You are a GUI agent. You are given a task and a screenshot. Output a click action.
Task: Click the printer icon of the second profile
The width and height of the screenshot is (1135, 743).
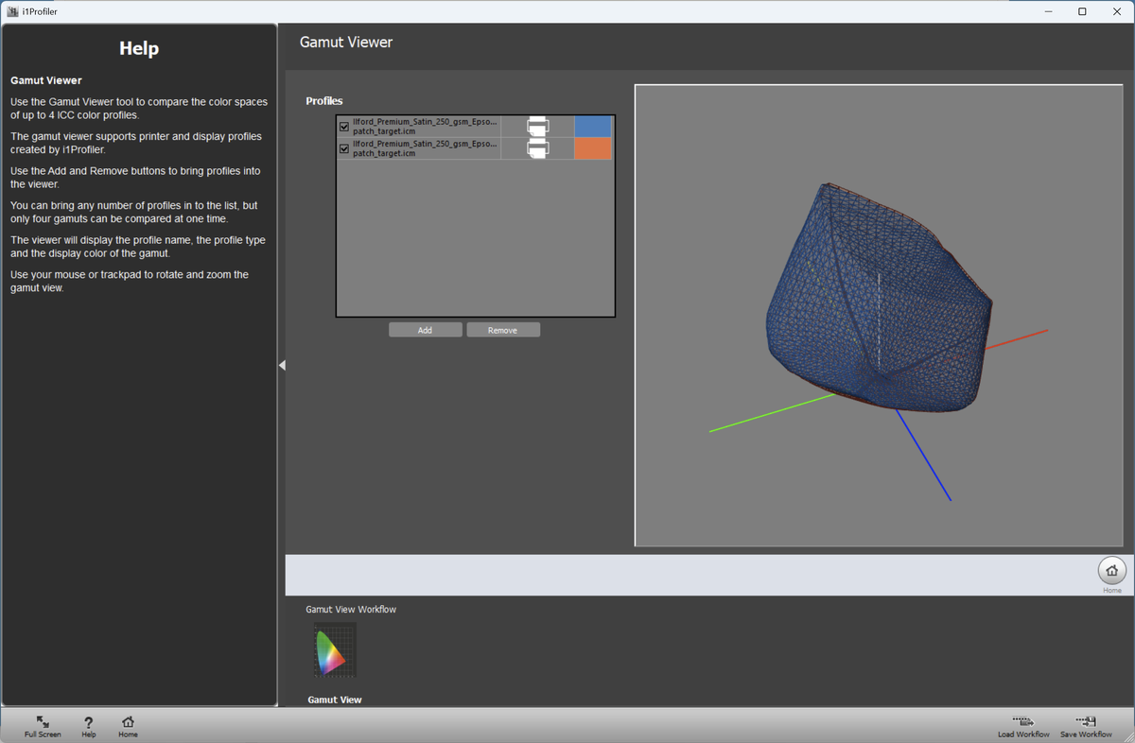(537, 148)
